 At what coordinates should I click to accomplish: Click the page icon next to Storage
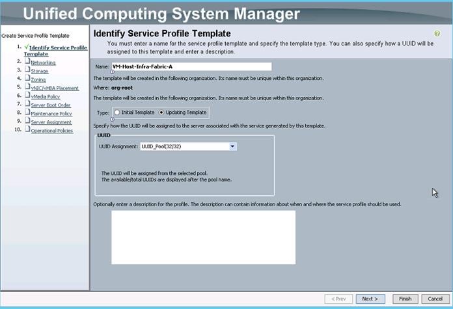[27, 70]
